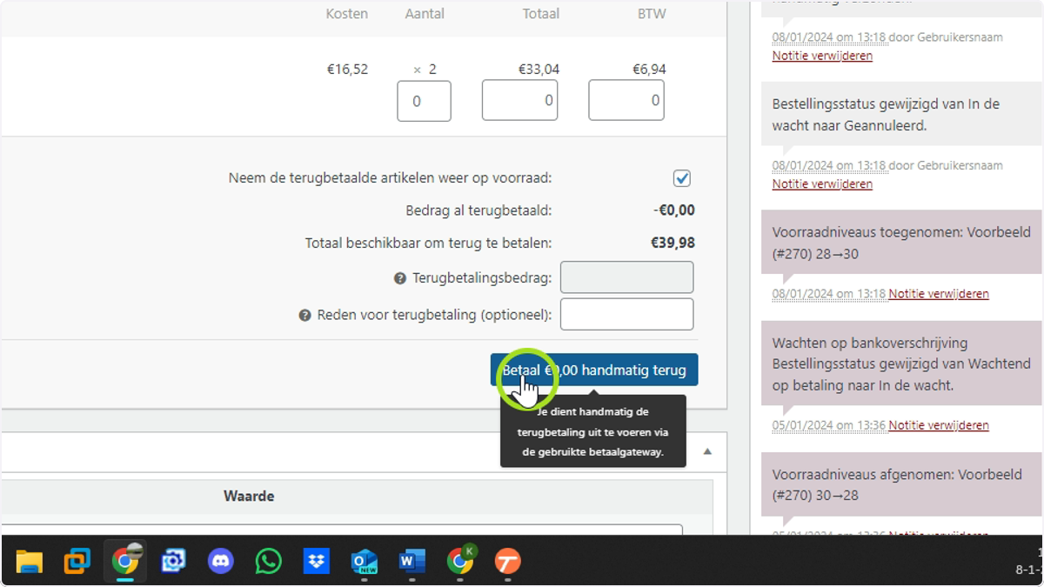Click Betaal €0,00 handmatig terug button
Viewport: 1044px width, 587px height.
[x=594, y=370]
